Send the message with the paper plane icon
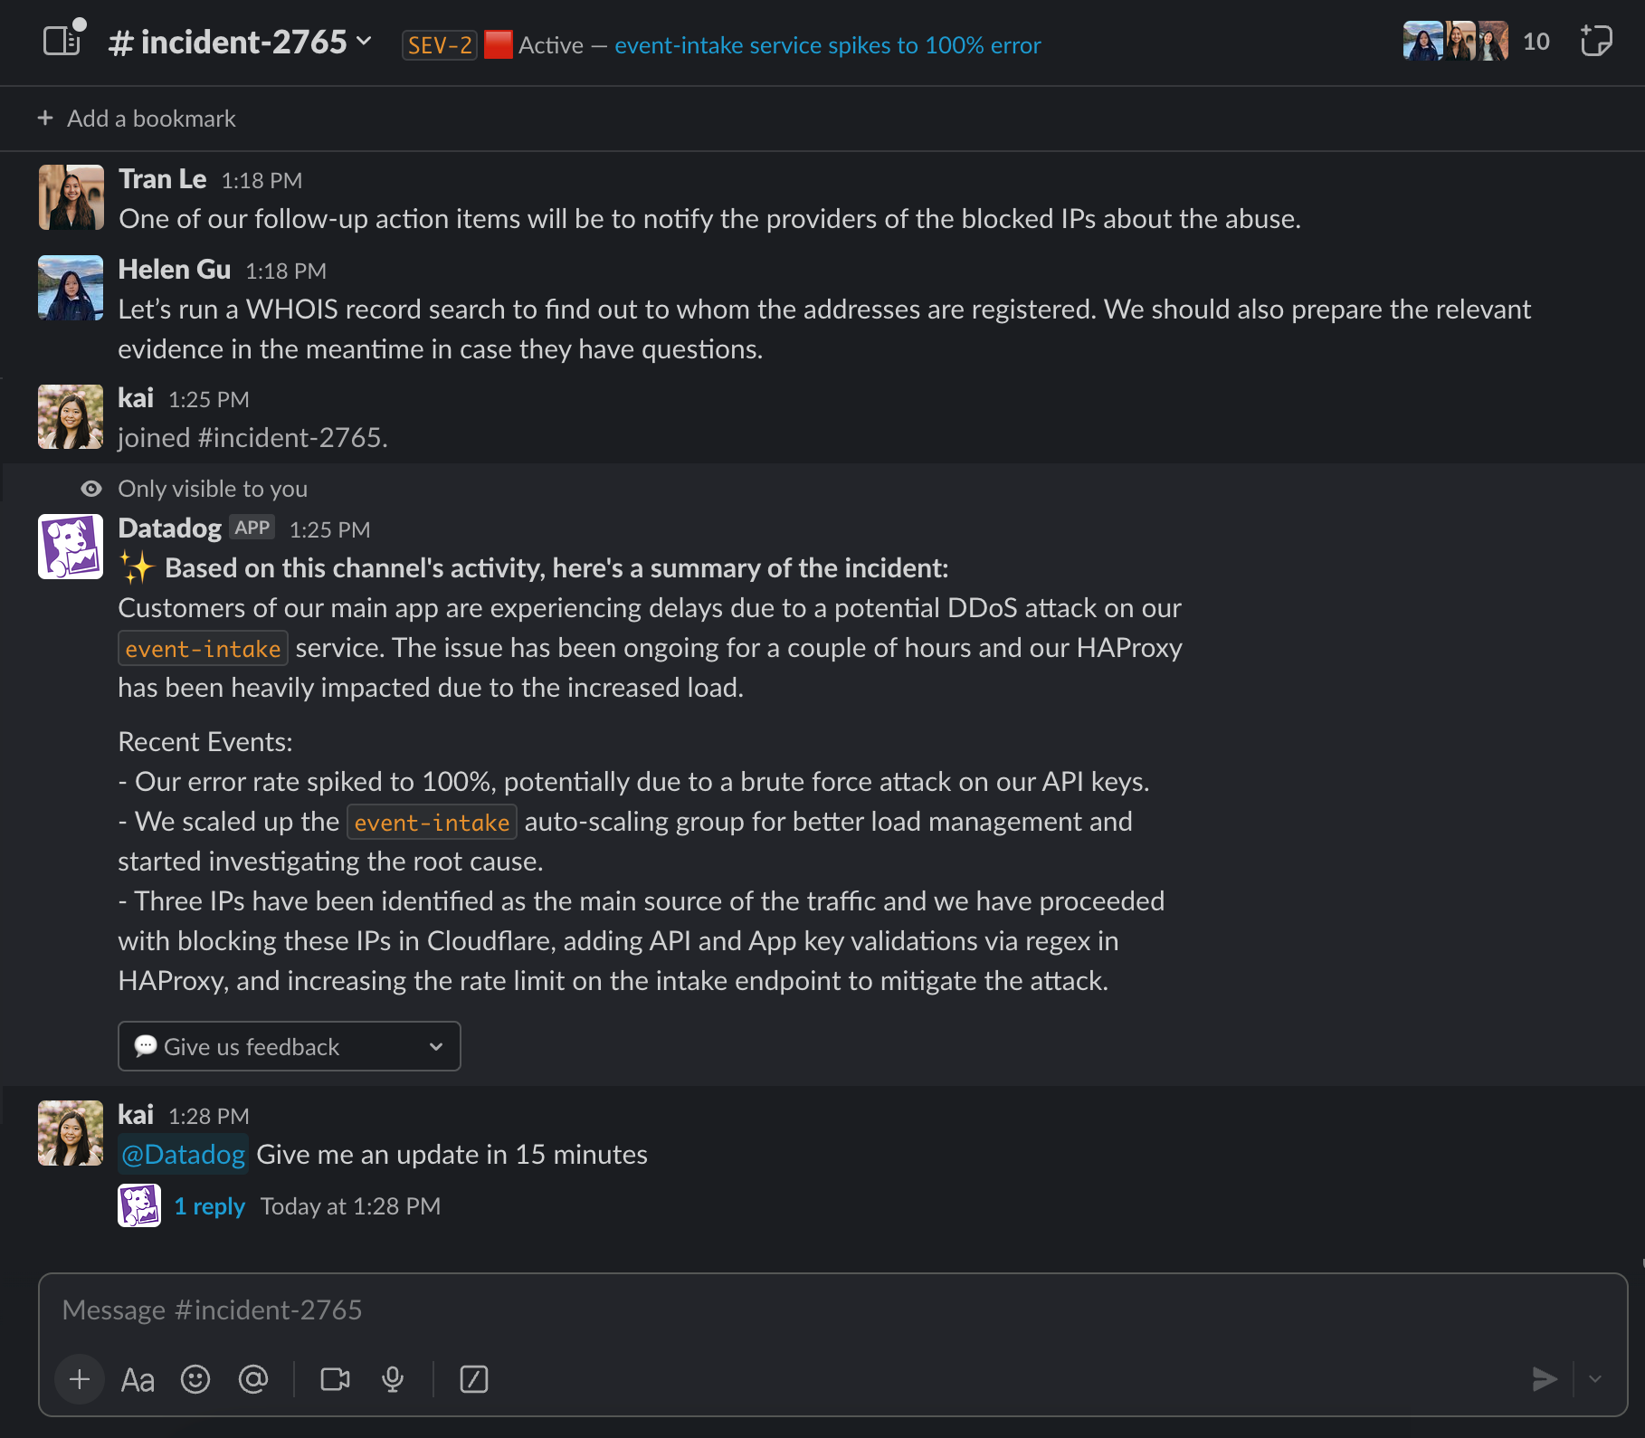This screenshot has width=1645, height=1438. 1543,1379
